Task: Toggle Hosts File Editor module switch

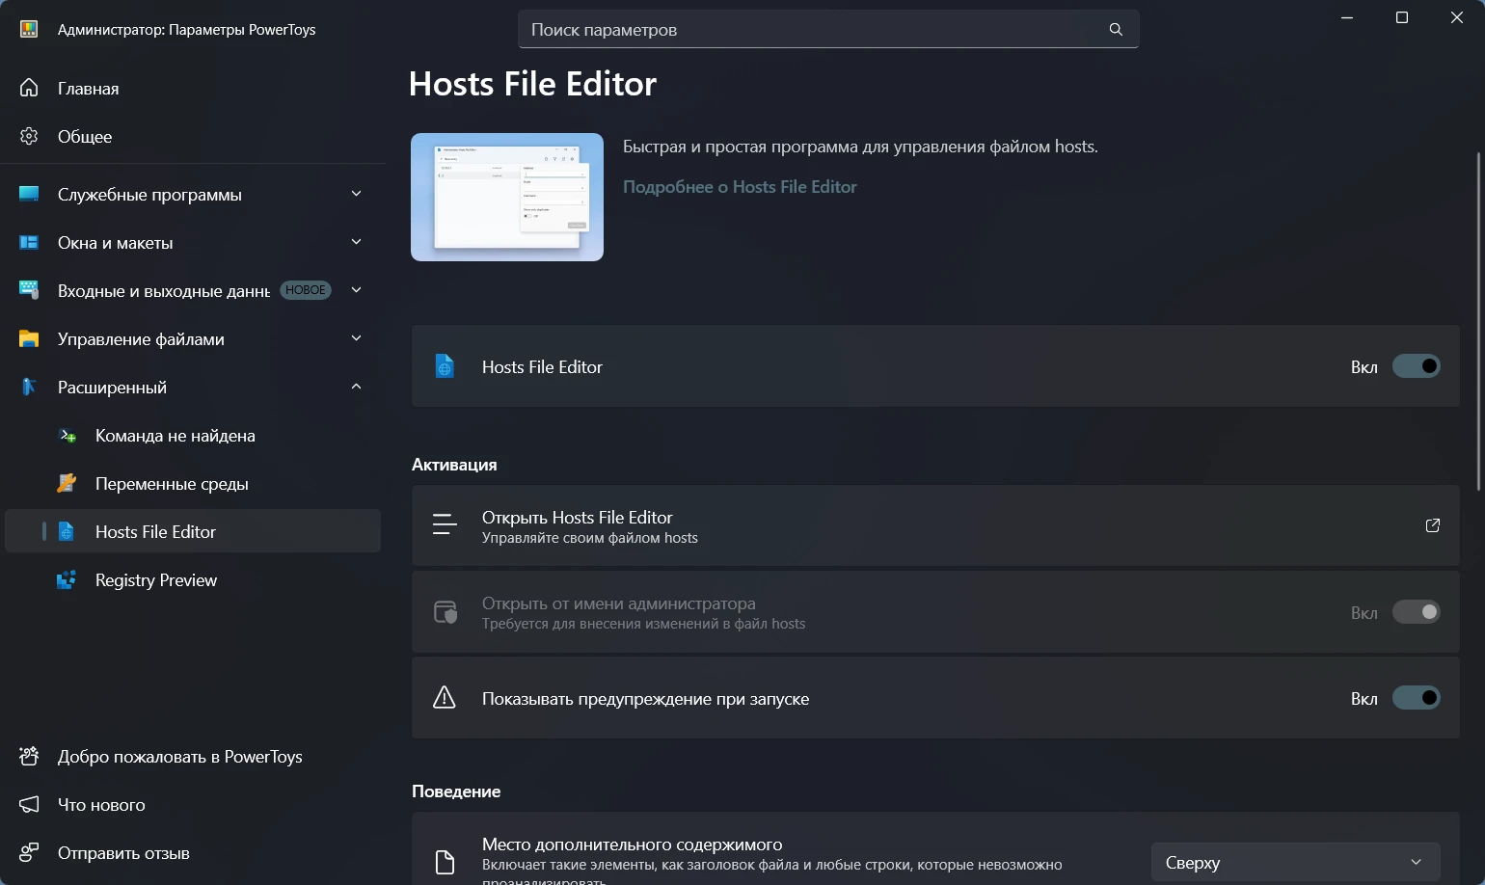Action: click(1417, 366)
